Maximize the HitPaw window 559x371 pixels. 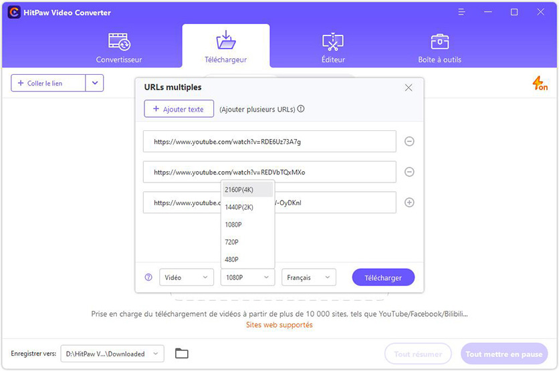[x=514, y=12]
